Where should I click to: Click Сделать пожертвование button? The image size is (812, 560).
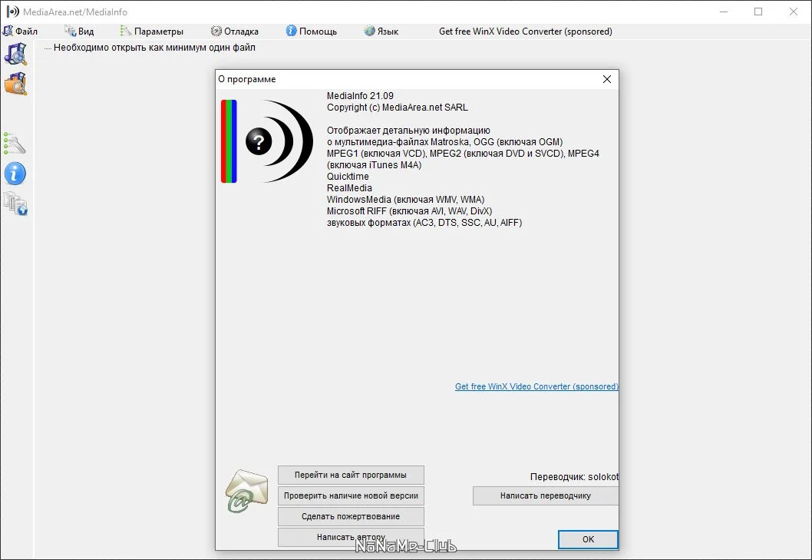coord(351,516)
